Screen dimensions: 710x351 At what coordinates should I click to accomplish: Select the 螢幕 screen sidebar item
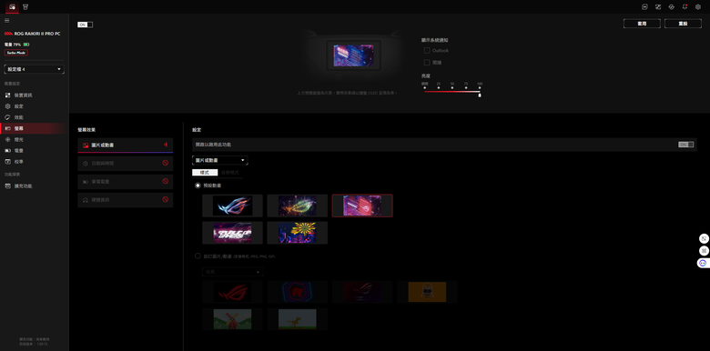(x=32, y=128)
